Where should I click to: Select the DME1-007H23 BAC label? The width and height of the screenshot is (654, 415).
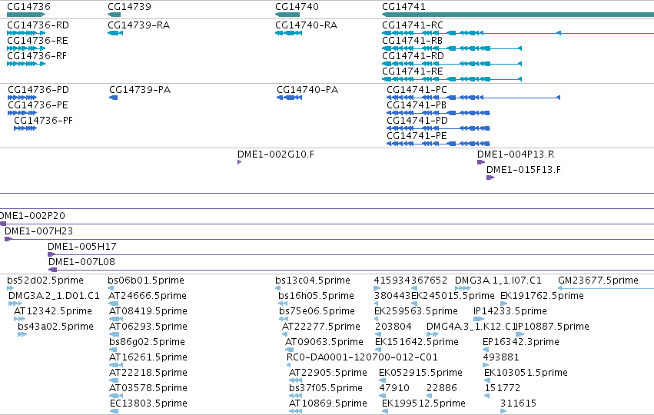pos(38,231)
